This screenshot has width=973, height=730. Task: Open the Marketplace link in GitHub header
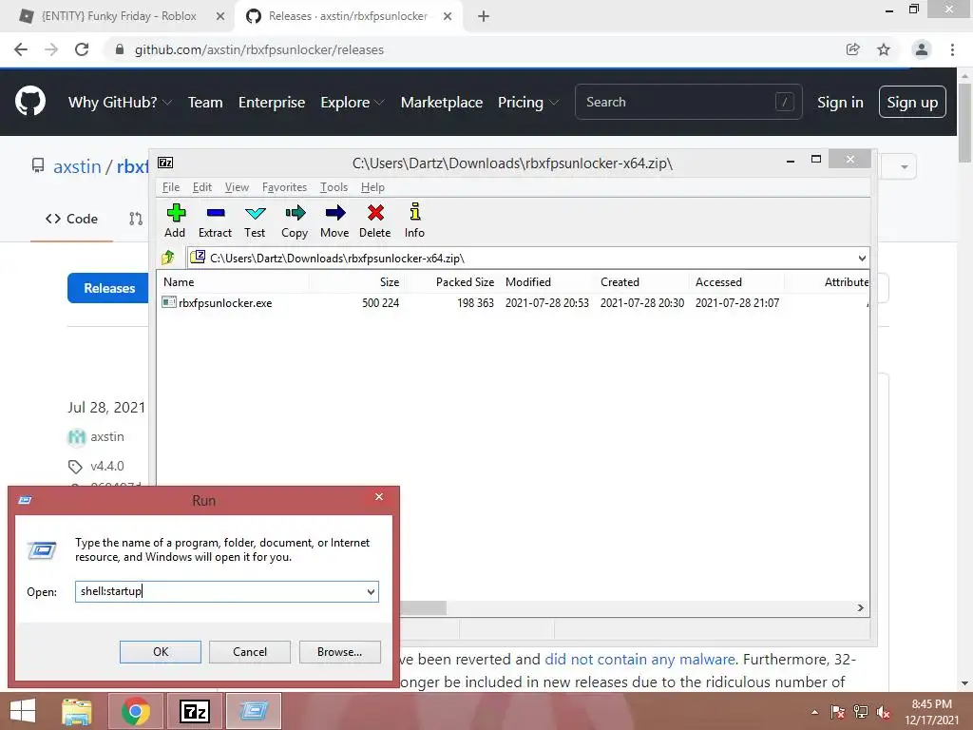[442, 103]
